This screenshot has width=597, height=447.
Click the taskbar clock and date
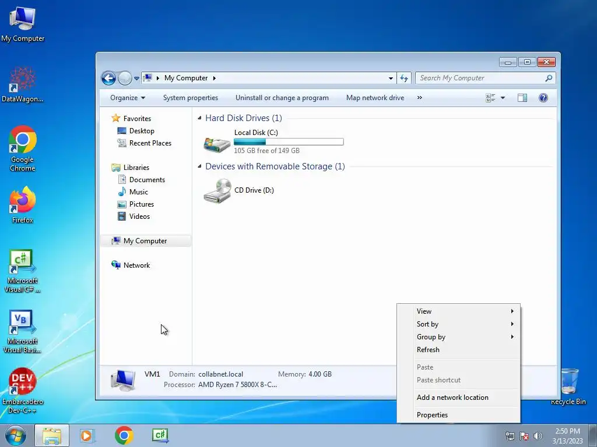[567, 436]
